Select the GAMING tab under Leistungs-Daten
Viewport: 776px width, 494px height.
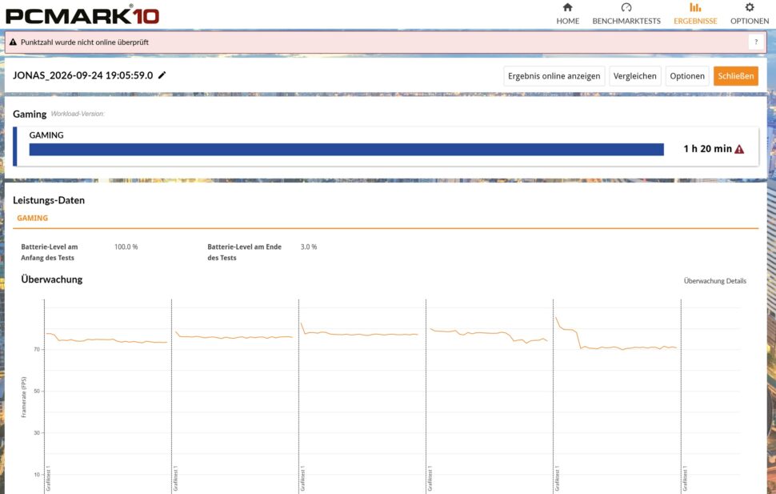tap(32, 218)
